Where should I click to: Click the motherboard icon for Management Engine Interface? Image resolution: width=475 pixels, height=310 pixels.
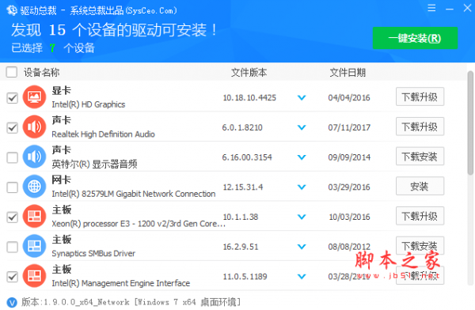(34, 276)
